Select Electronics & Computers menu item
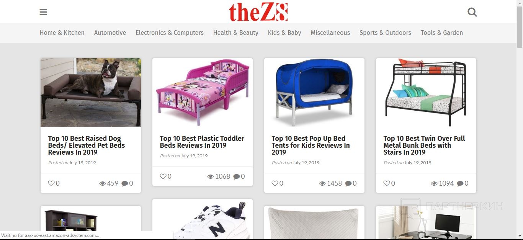 point(170,33)
